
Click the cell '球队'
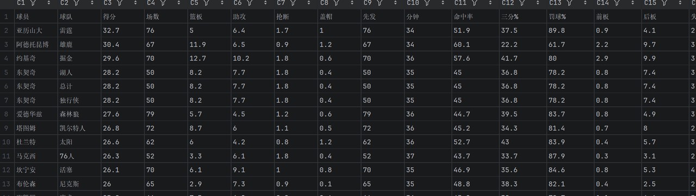tap(79, 17)
